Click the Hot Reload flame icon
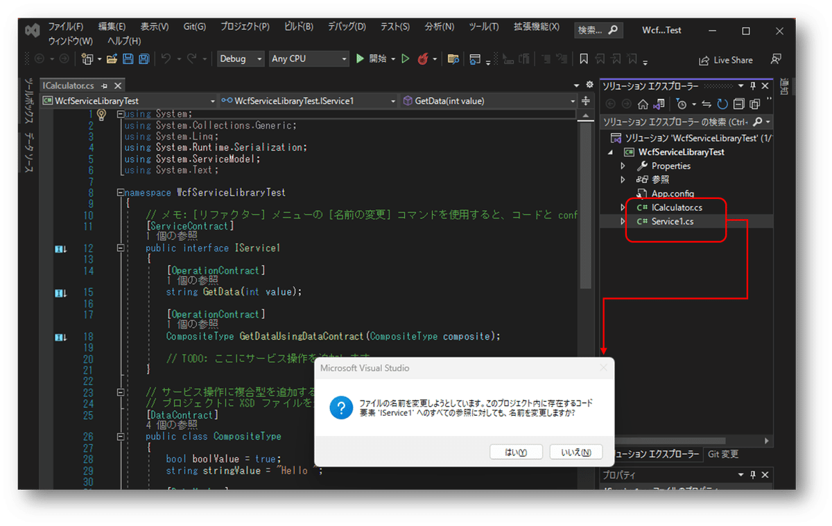 point(423,60)
